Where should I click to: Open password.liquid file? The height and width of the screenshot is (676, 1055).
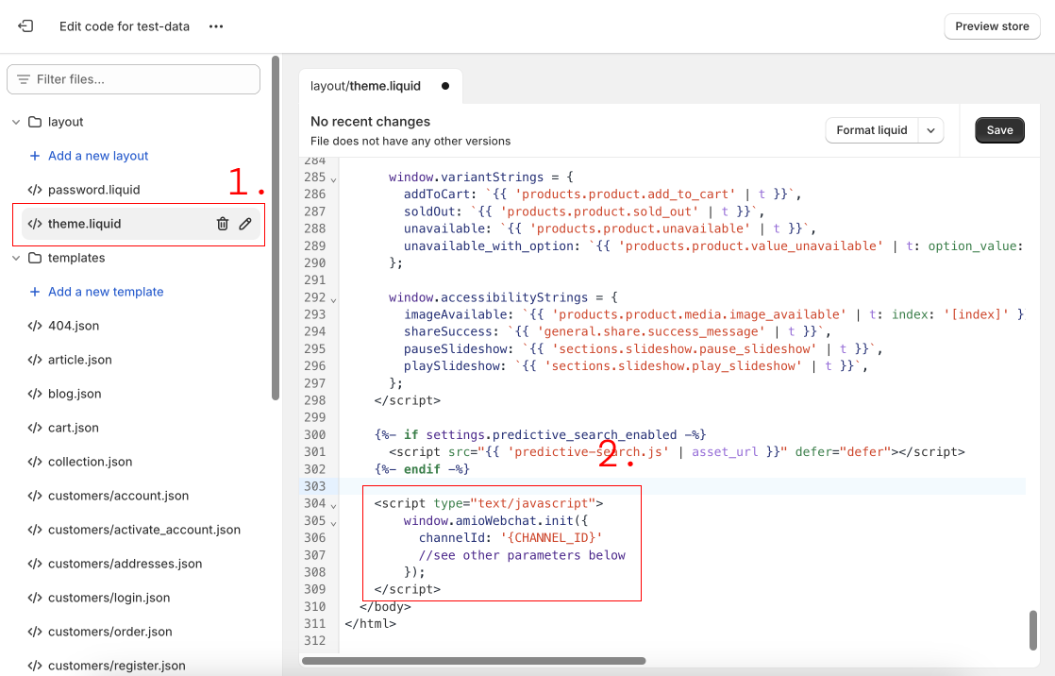[x=94, y=190]
